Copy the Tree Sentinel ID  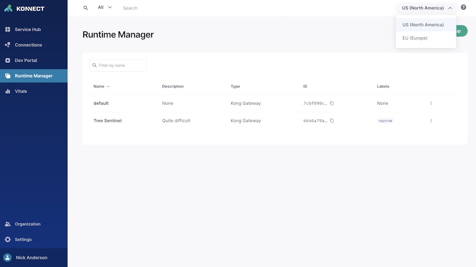point(332,121)
